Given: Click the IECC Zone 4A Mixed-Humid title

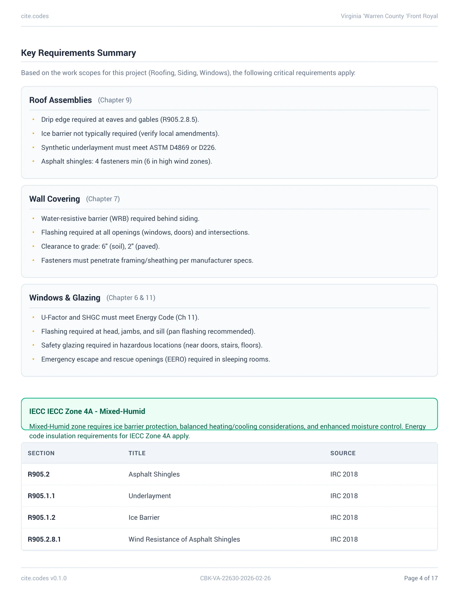Looking at the screenshot, I should pyautogui.click(x=87, y=411).
